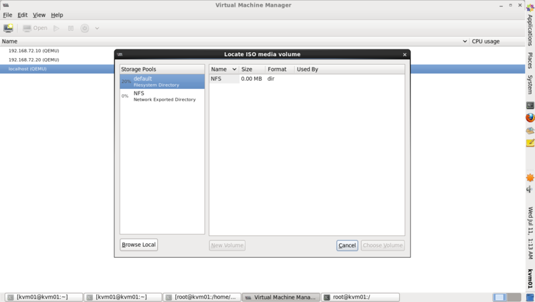Screen dimensions: 535x302
Task: Click the volume icon in the panel
Action: tap(530, 189)
